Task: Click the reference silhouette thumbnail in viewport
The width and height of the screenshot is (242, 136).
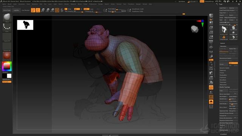Action: click(x=25, y=25)
